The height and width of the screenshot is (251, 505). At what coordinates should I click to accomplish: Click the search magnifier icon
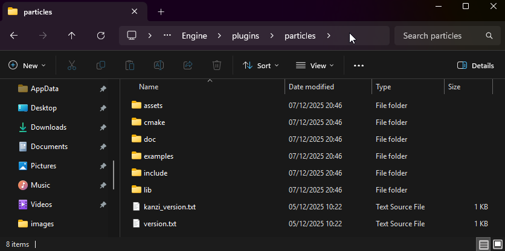[x=489, y=36]
